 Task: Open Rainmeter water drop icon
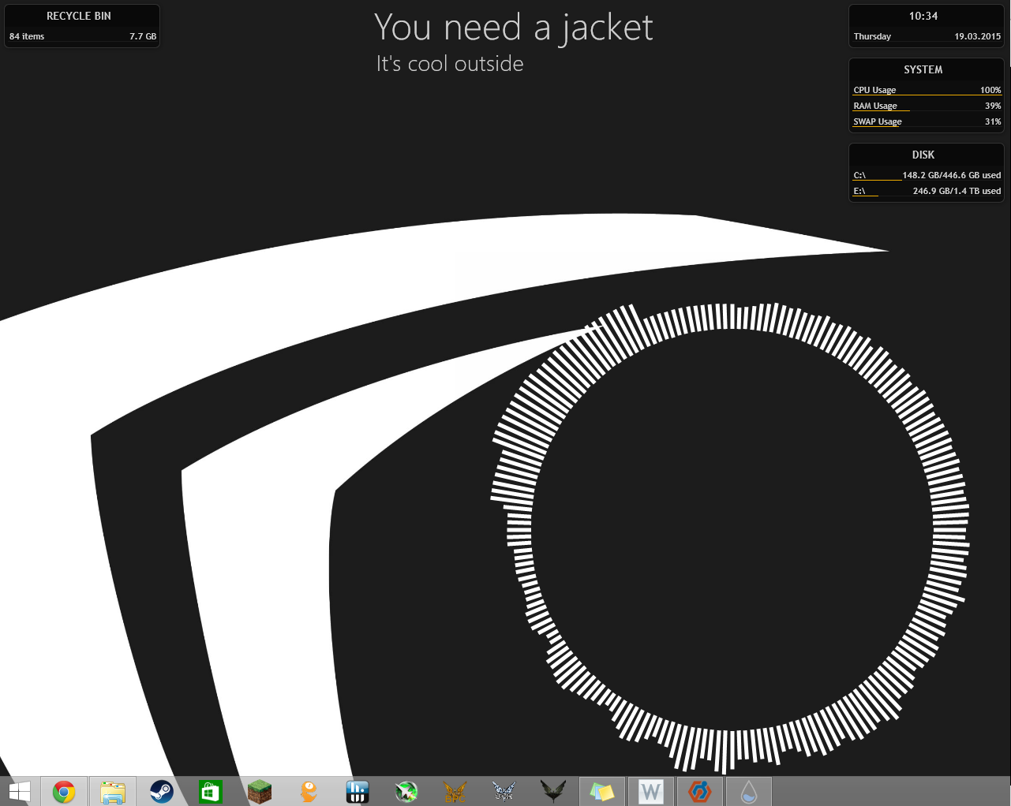(749, 792)
